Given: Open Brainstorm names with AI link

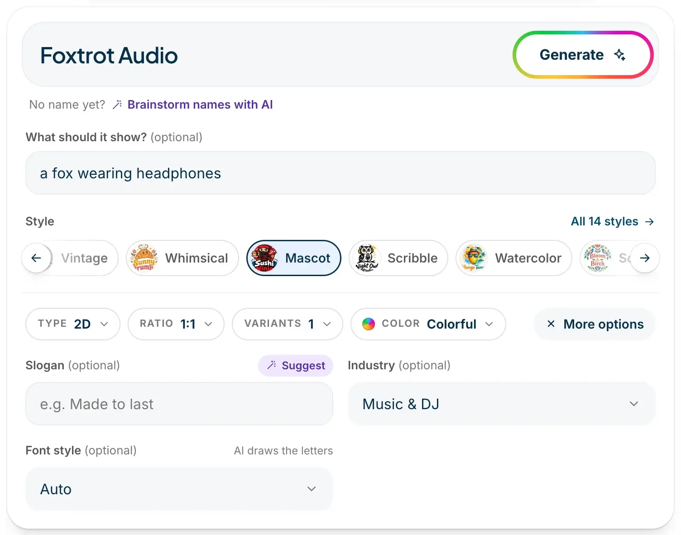Looking at the screenshot, I should tap(200, 105).
